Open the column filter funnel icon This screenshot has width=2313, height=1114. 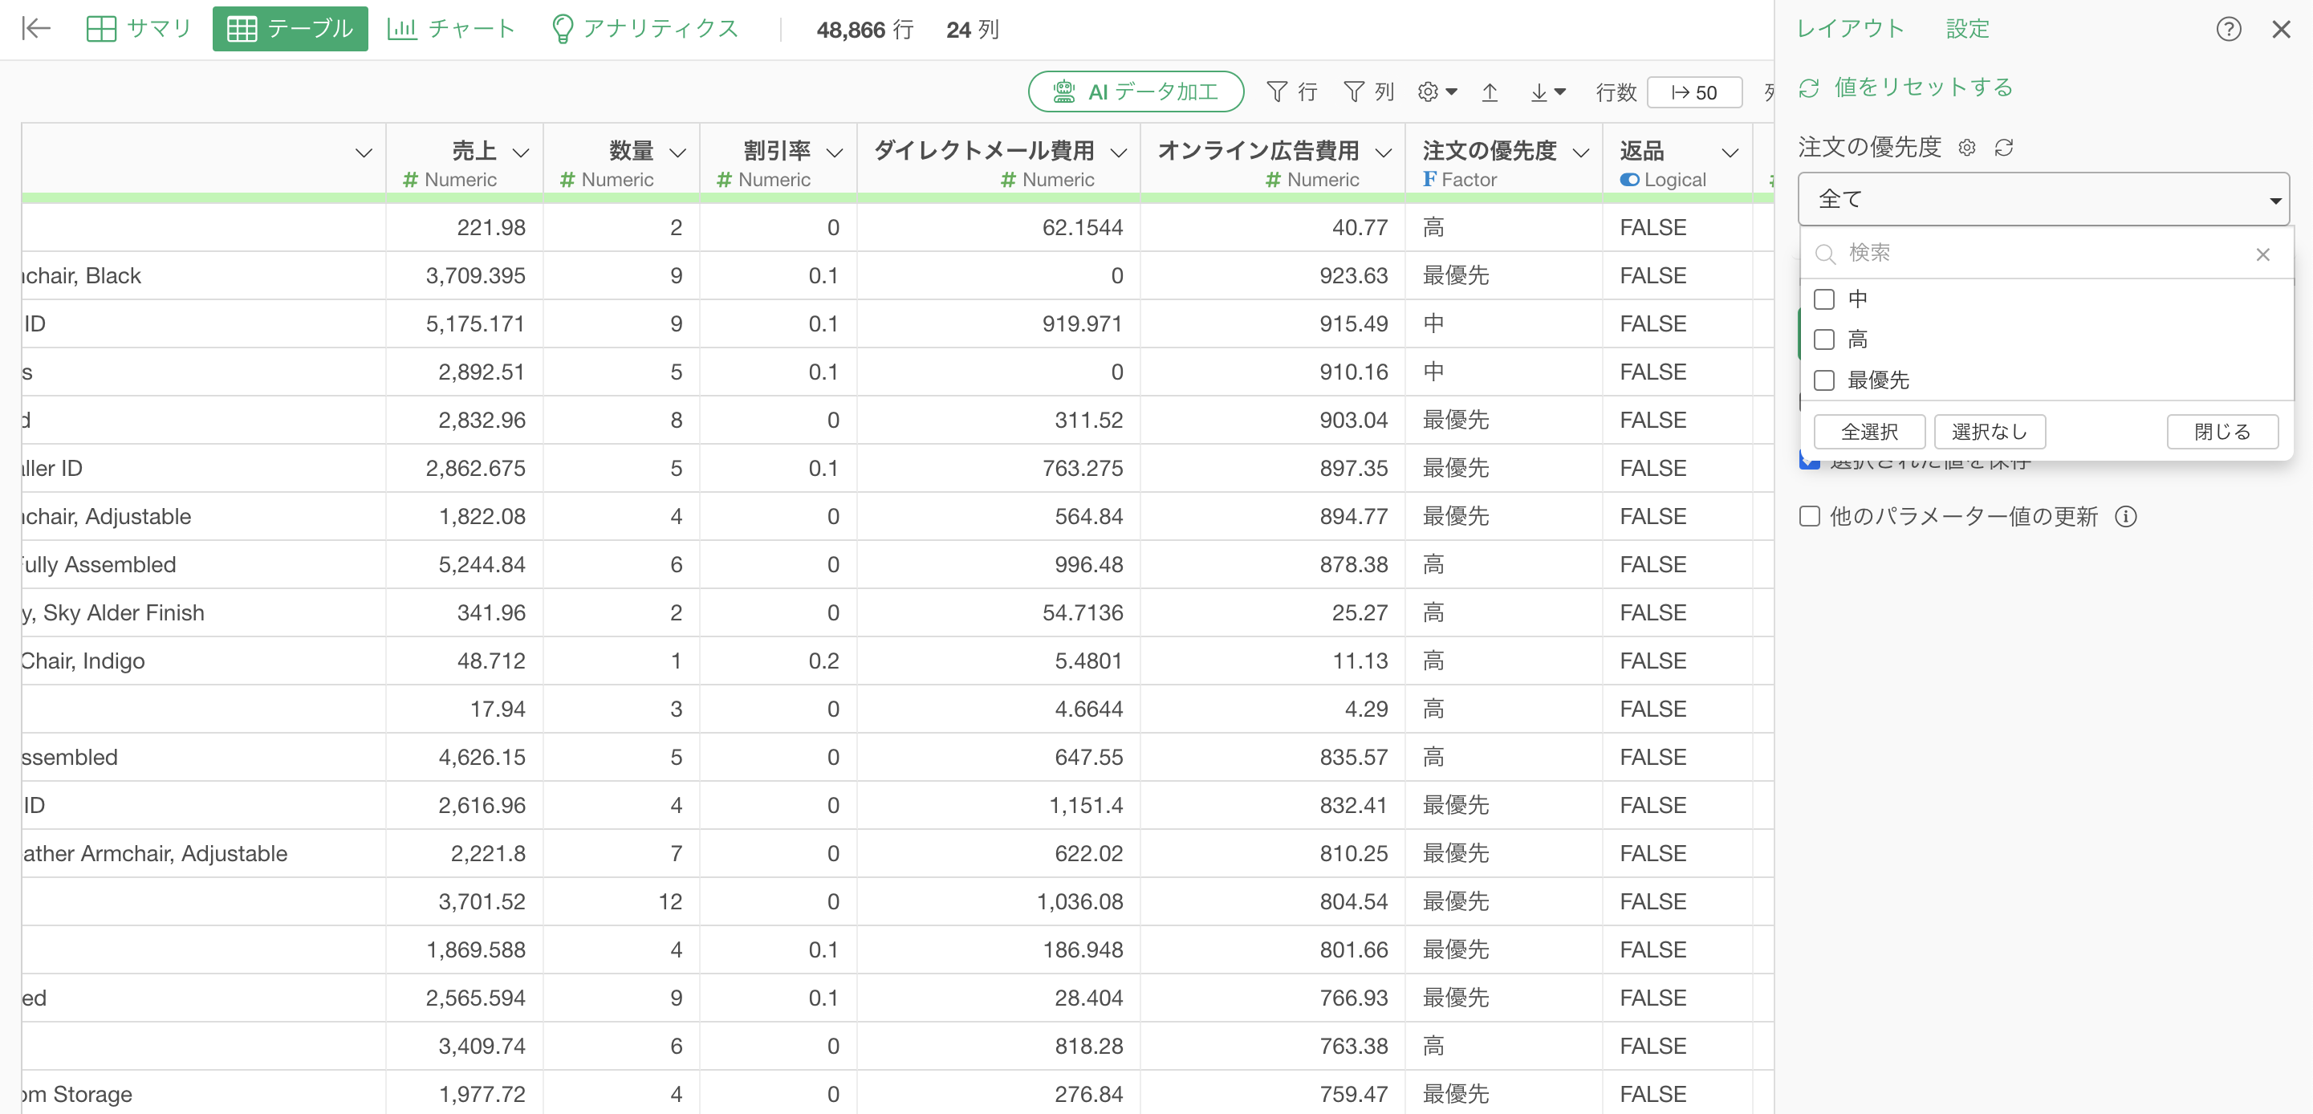tap(1354, 91)
